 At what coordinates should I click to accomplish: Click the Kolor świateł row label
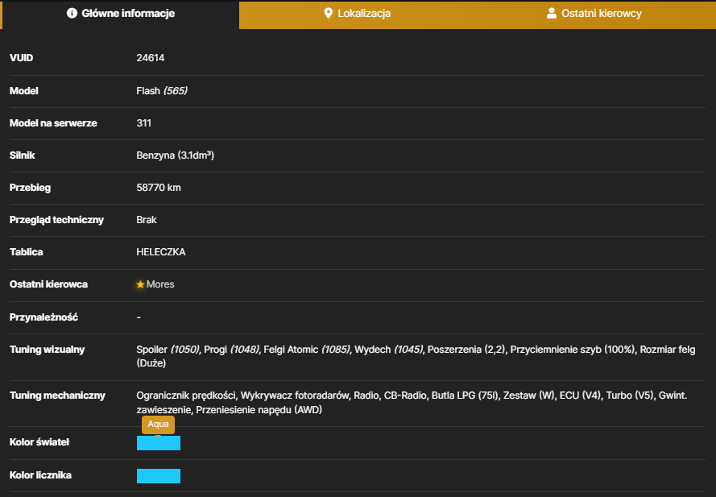[x=39, y=442]
